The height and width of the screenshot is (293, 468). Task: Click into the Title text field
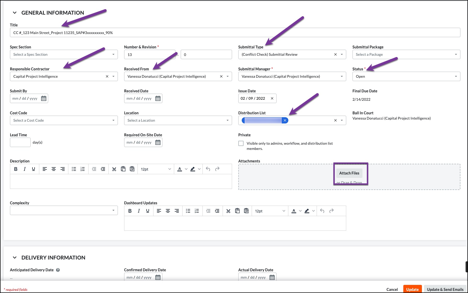(235, 33)
